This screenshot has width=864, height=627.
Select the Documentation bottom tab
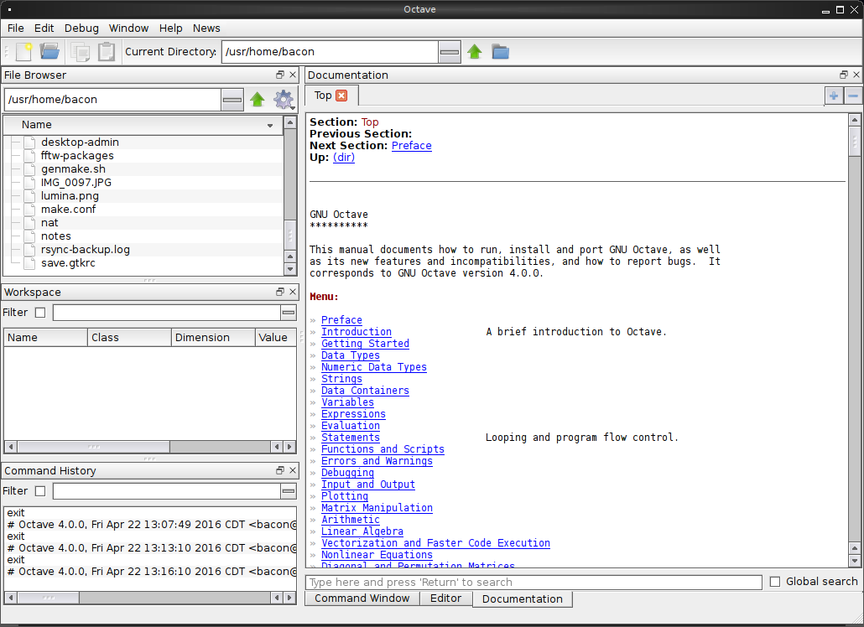[x=523, y=599]
